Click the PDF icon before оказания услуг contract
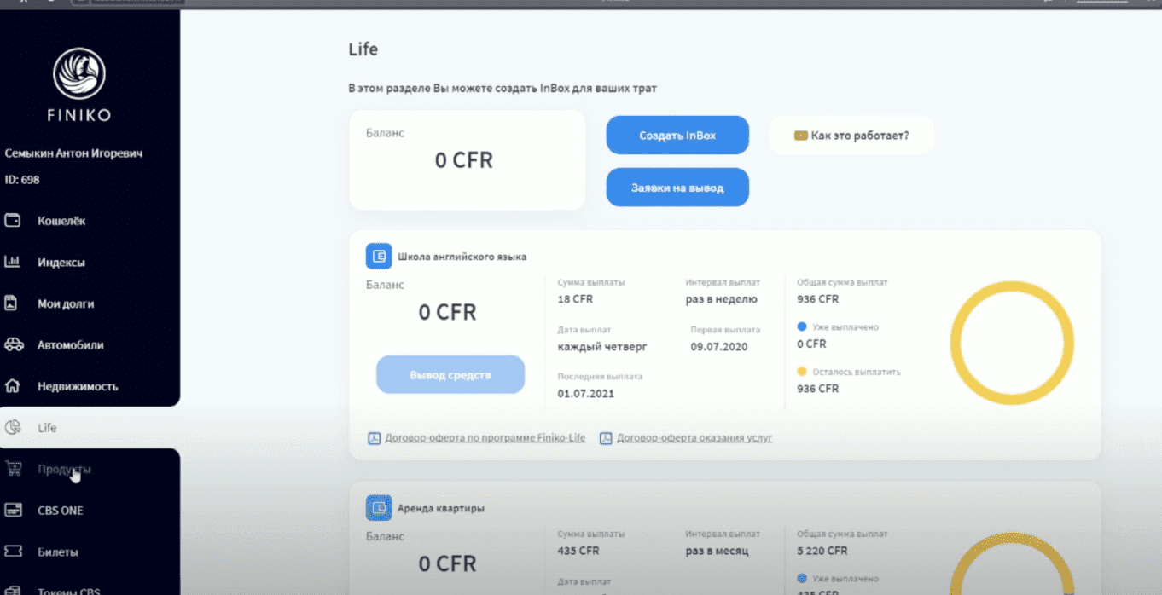The image size is (1162, 595). click(x=606, y=438)
